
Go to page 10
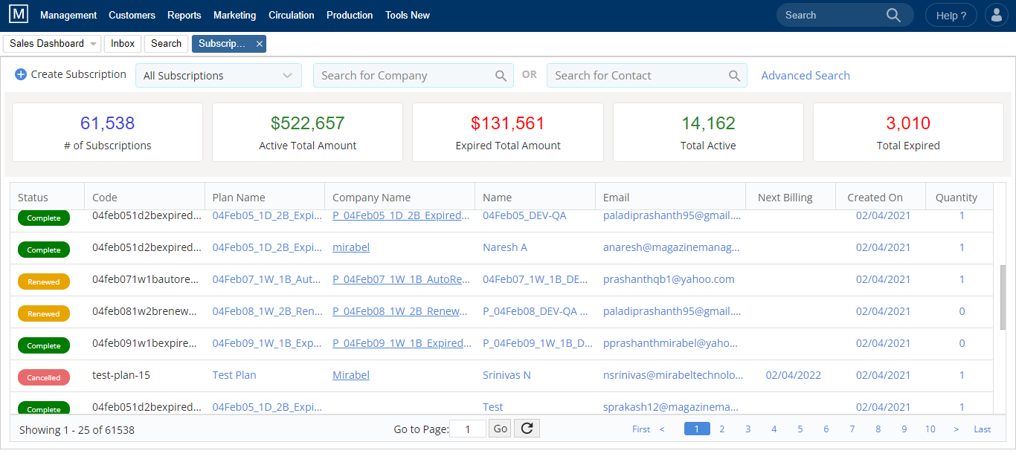click(930, 429)
